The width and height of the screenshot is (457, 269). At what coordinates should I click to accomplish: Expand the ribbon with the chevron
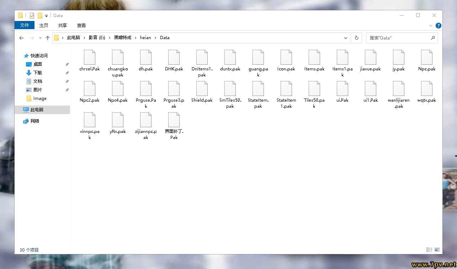pos(431,26)
